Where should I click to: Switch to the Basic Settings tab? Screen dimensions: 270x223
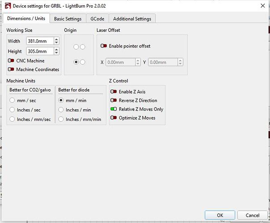68,19
